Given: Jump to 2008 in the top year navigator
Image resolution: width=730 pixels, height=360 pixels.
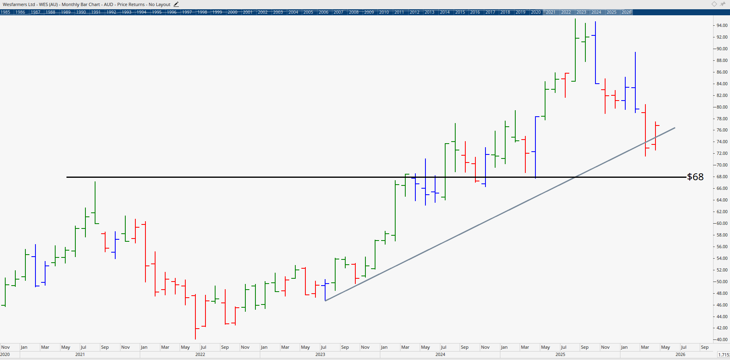Looking at the screenshot, I should coord(354,12).
